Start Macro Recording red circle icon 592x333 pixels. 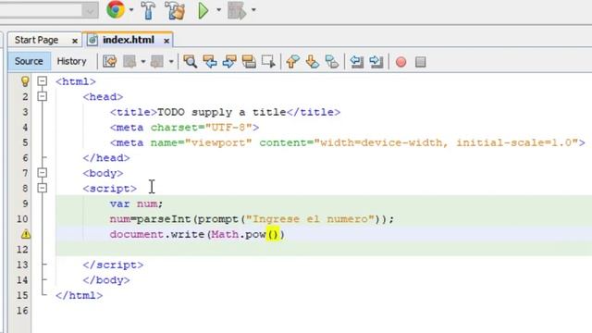click(x=401, y=62)
